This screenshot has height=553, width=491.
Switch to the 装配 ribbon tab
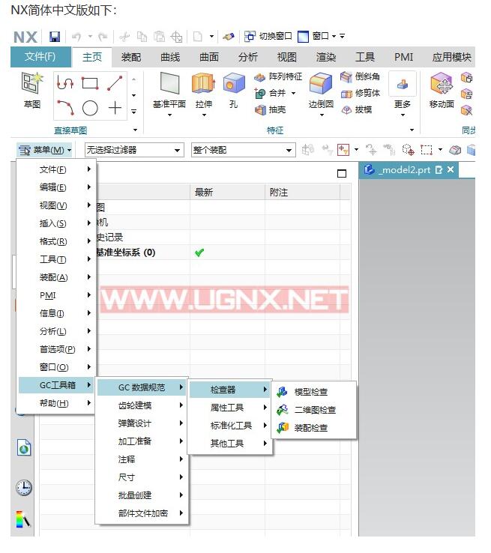pyautogui.click(x=131, y=57)
